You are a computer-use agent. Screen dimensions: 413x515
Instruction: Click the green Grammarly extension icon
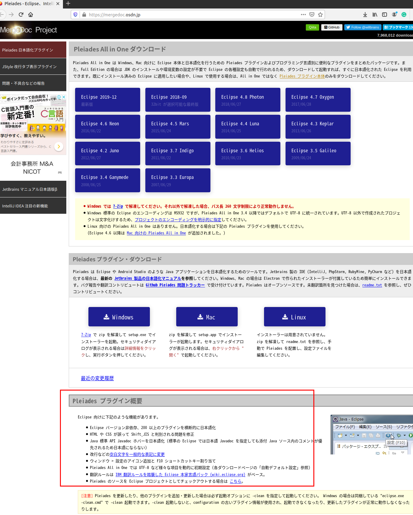(x=404, y=15)
